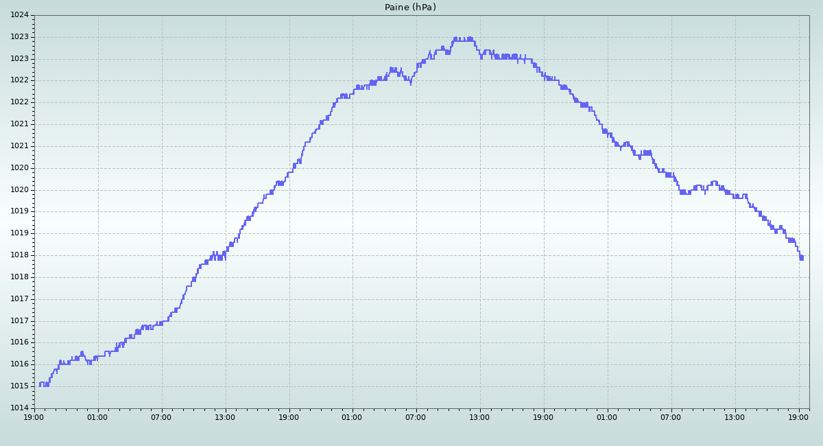Select the topmost 1023 y-axis label

pos(20,37)
